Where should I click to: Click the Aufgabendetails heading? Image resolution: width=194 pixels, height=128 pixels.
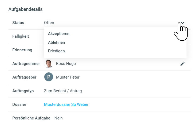(x=26, y=9)
